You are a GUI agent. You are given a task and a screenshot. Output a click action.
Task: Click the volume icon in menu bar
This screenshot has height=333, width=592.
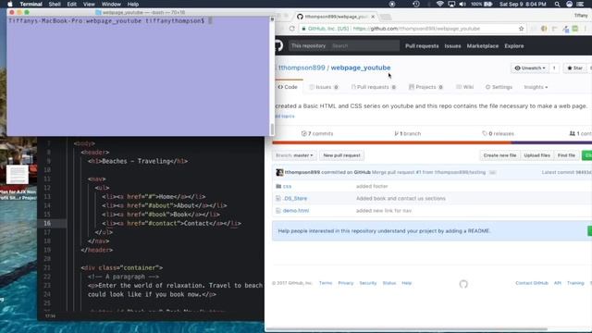462,4
